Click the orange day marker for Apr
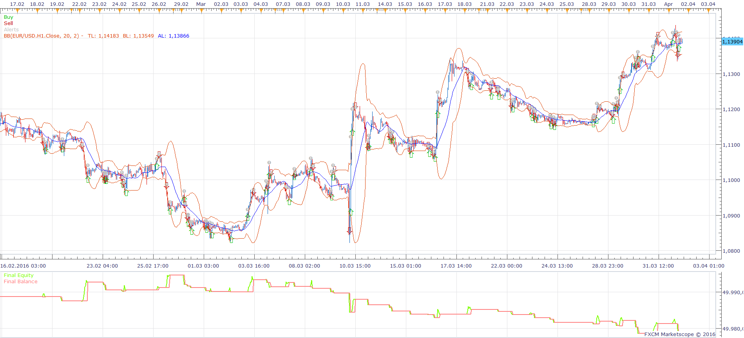 tap(669, 11)
